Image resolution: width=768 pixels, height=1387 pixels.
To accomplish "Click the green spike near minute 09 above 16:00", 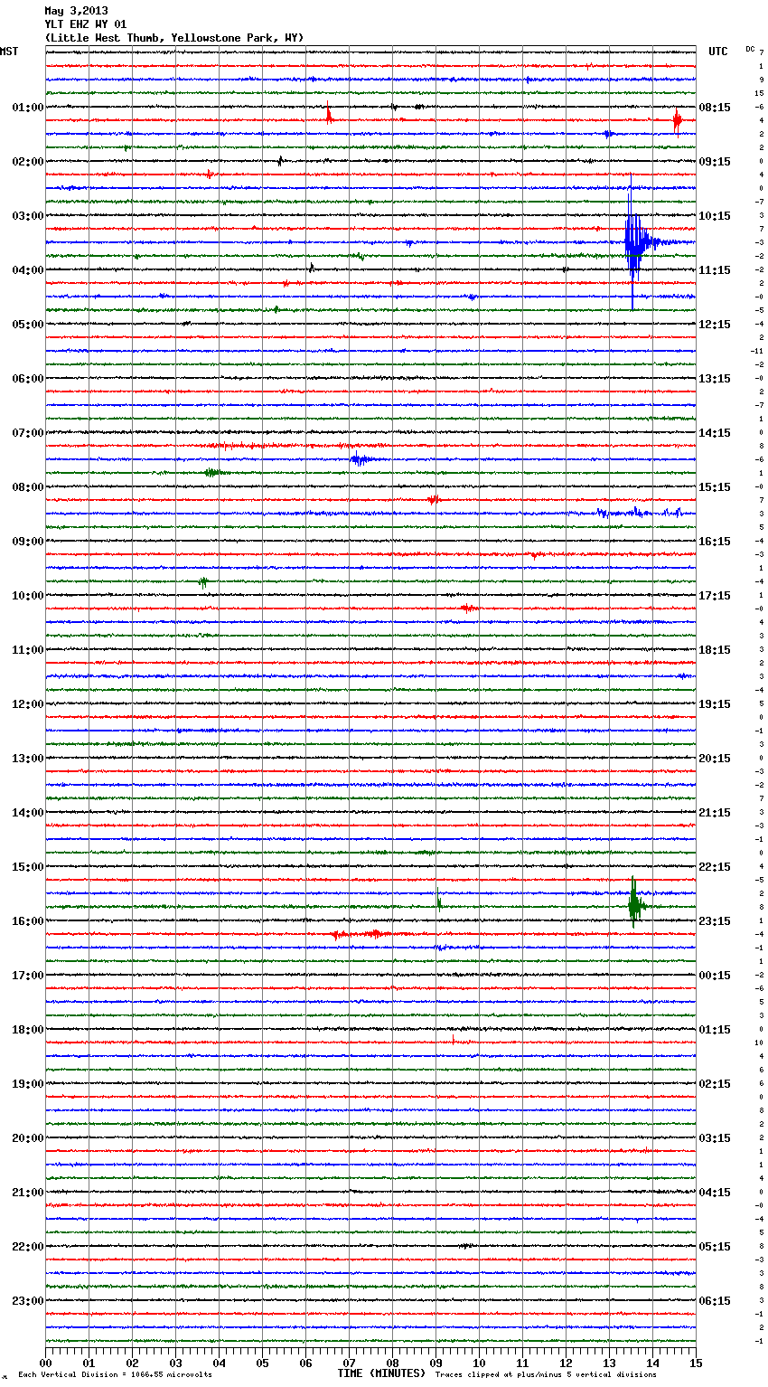I will pos(438,900).
